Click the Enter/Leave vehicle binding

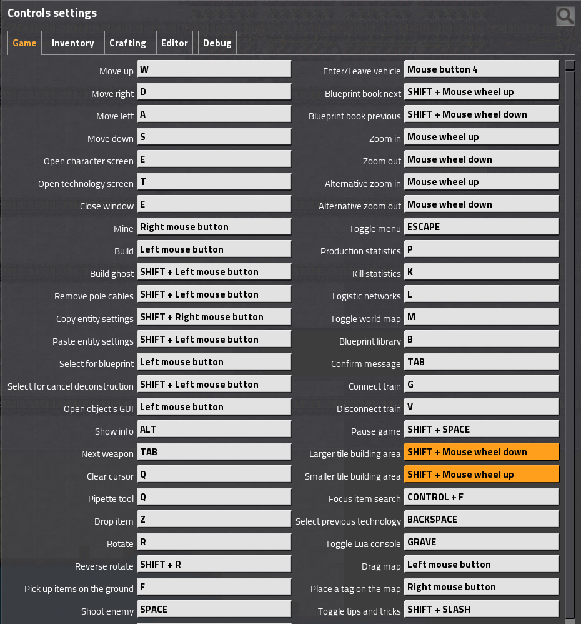pos(481,69)
